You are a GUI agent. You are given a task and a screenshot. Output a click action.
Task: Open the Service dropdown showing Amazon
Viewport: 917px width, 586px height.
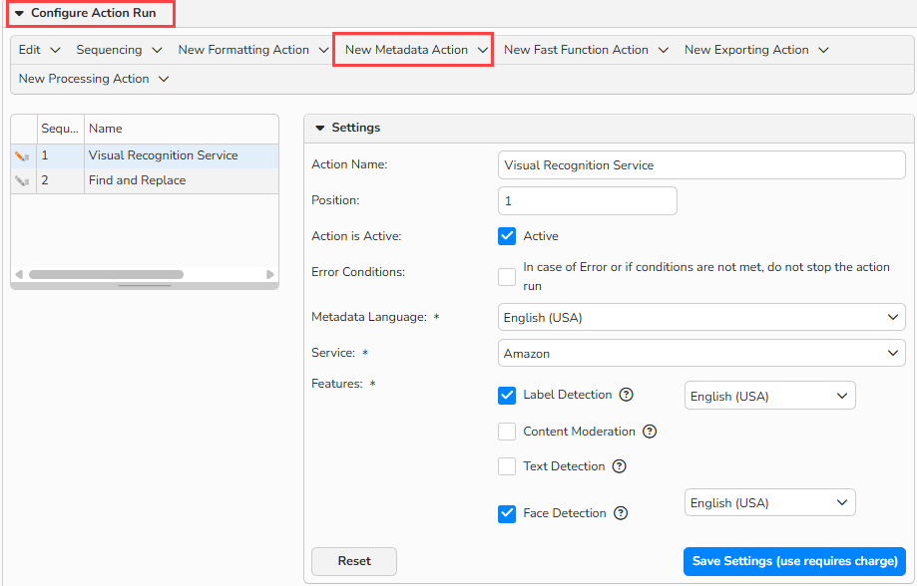(701, 353)
